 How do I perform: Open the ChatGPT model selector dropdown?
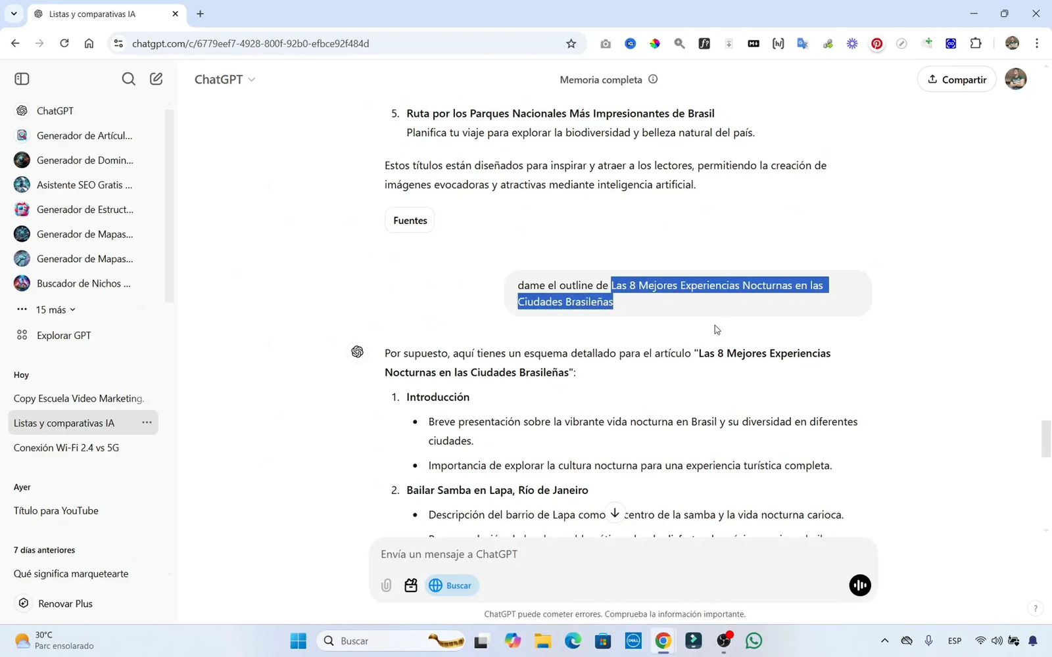tap(224, 79)
